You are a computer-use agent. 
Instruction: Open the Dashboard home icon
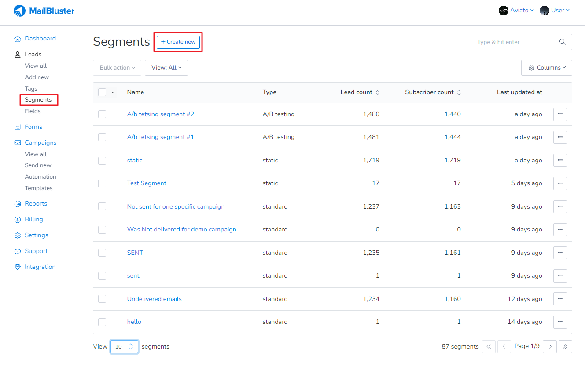click(18, 39)
